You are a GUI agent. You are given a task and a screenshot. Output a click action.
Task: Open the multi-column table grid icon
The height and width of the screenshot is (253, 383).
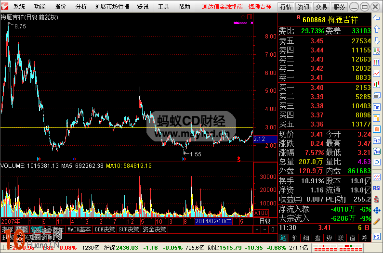pyautogui.click(x=376, y=62)
